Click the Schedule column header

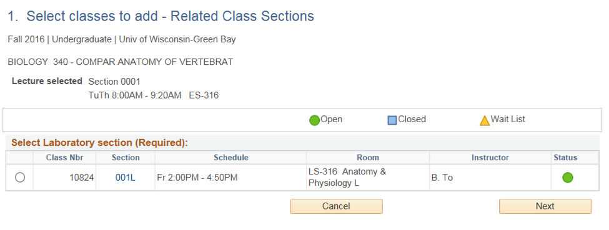pos(230,158)
